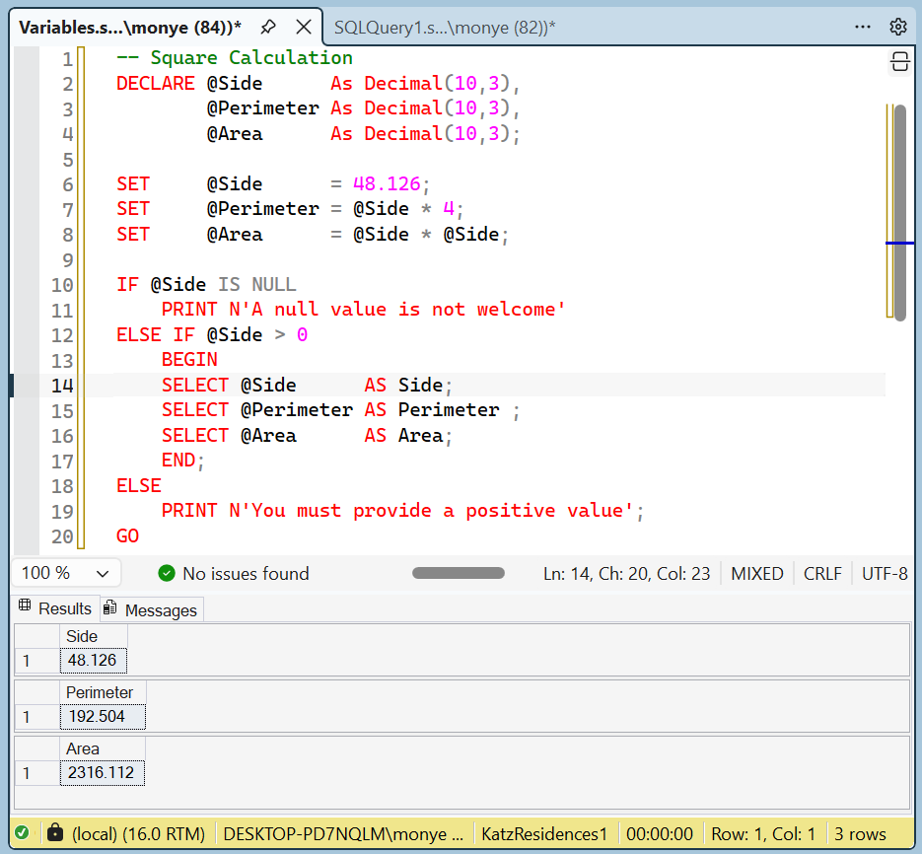Click the DESKTOP-PD7NQLM\monye login label
The height and width of the screenshot is (854, 922).
click(x=343, y=834)
